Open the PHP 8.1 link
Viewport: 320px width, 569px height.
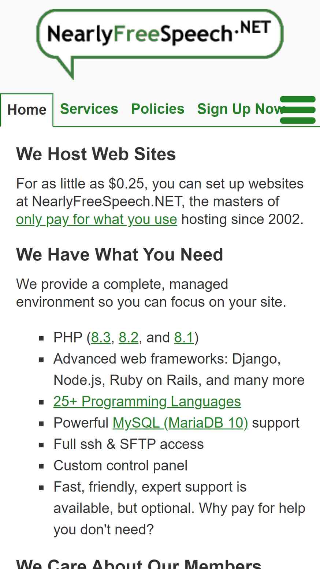184,337
